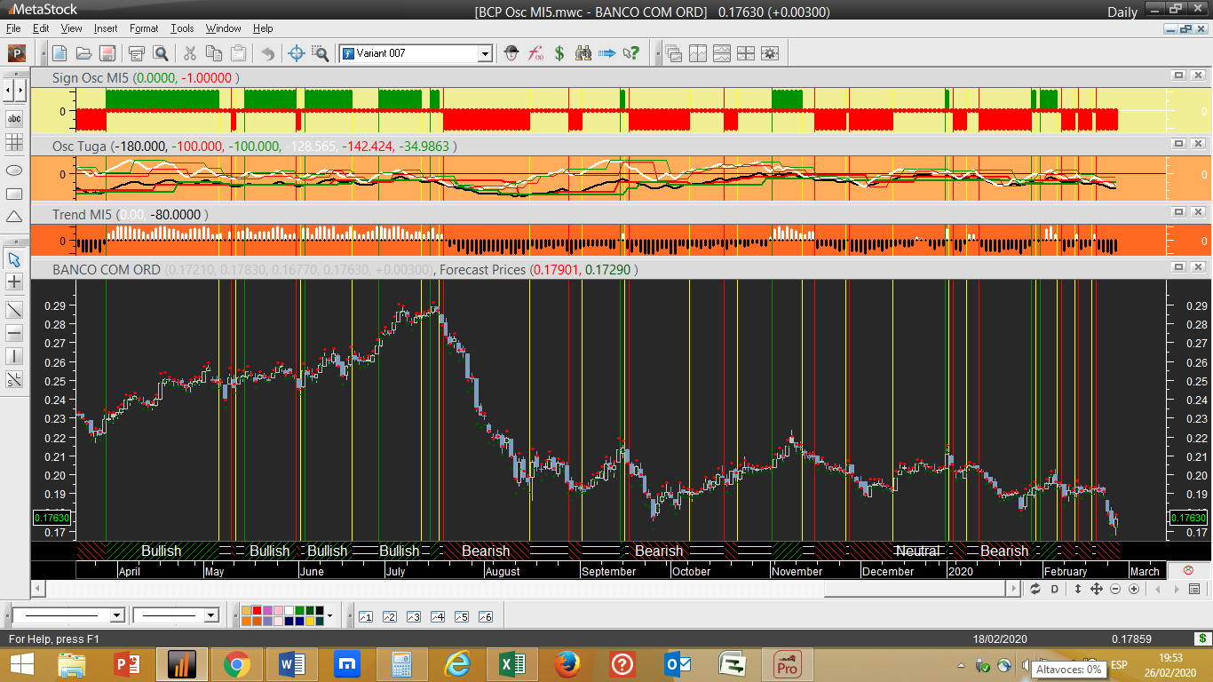Open the first line style dropdown
The height and width of the screenshot is (682, 1213).
[x=116, y=615]
